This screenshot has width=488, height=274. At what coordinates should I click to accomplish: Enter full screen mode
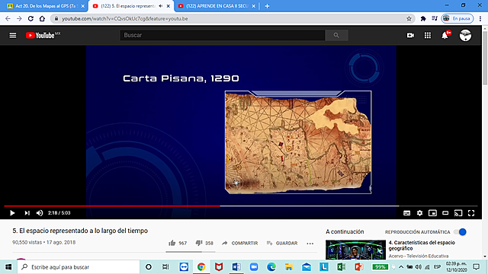coord(471,213)
